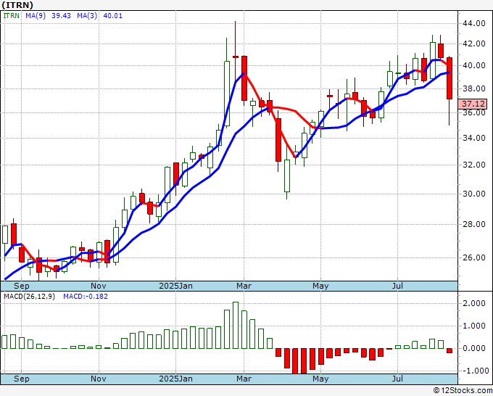Click the MA(3) value 40.01
This screenshot has height=396, width=493.
(x=112, y=16)
